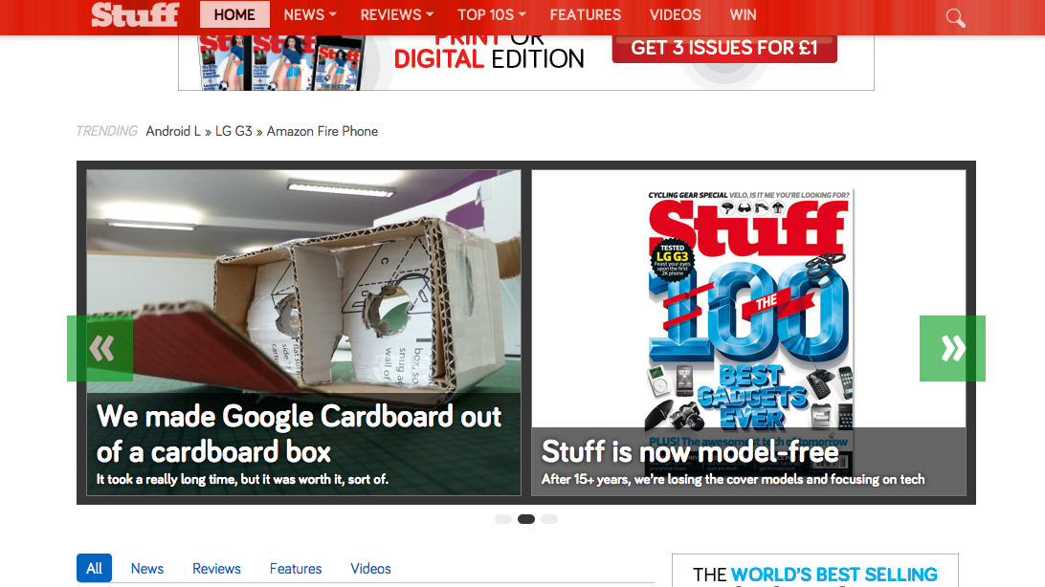Select the All content filter
The width and height of the screenshot is (1045, 587).
[x=94, y=568]
